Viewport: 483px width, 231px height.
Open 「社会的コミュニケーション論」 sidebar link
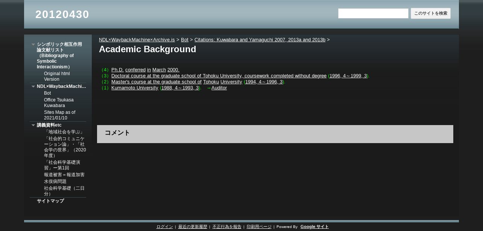[65, 147]
